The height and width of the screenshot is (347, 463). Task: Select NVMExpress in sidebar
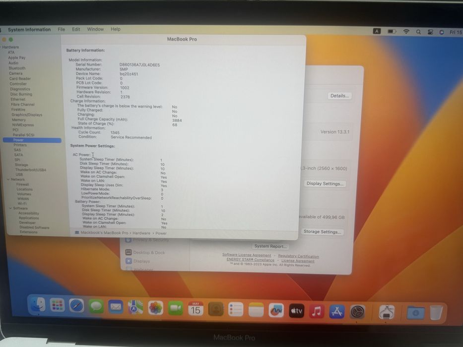click(23, 125)
